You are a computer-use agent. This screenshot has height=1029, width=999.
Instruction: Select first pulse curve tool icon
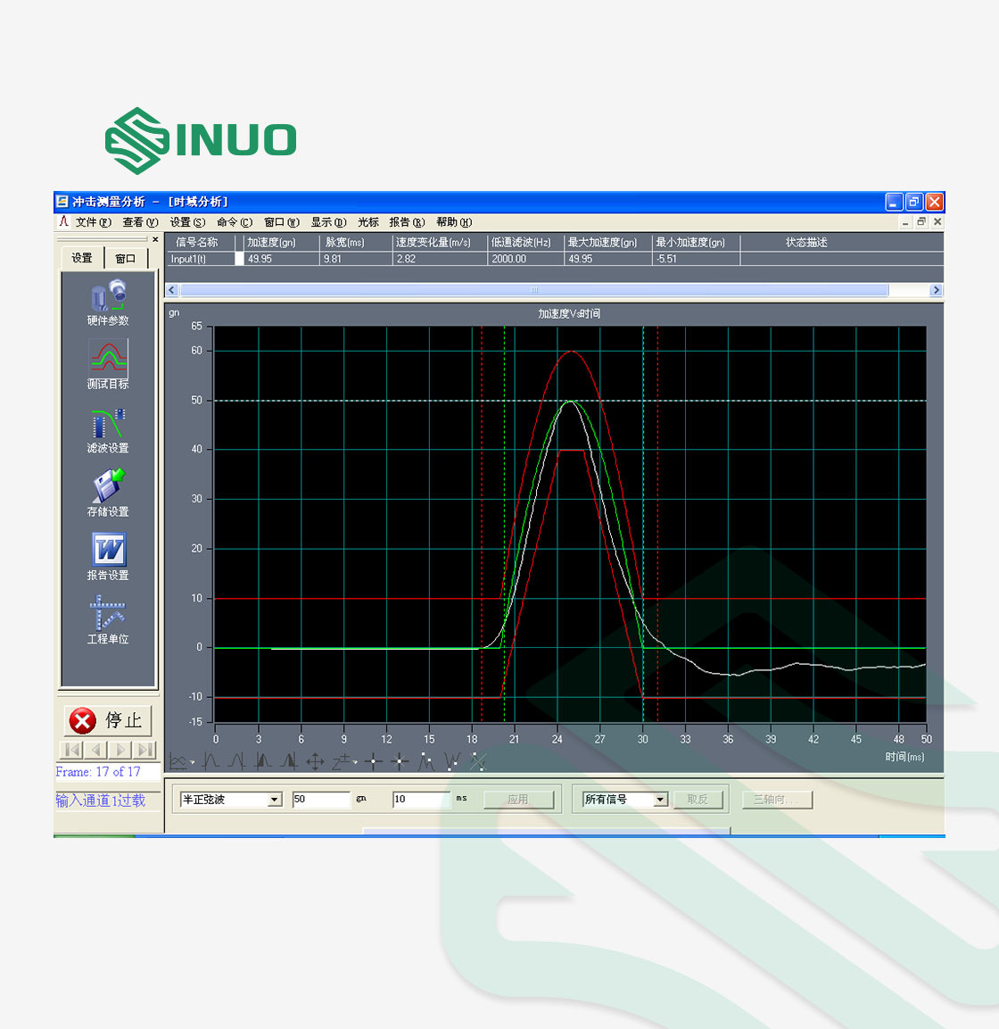211,761
